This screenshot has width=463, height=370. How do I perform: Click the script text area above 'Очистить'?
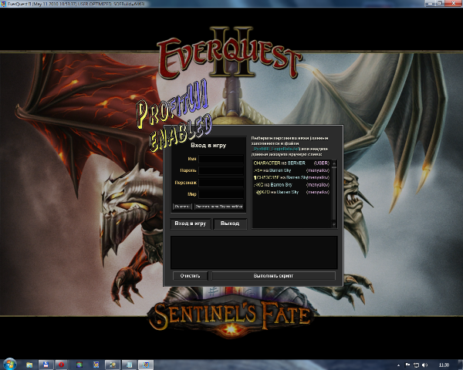(x=254, y=251)
